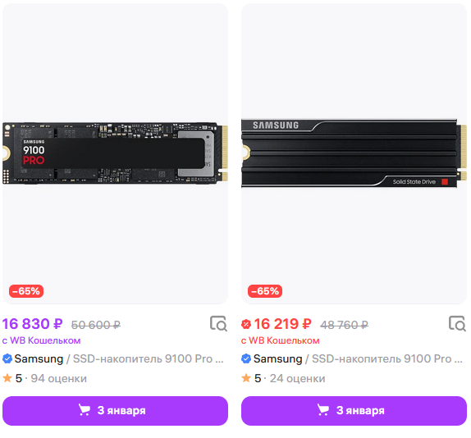Open find-similar icon on 16 219 ₽ product
Screen dimensions: 471x438
pyautogui.click(x=458, y=323)
